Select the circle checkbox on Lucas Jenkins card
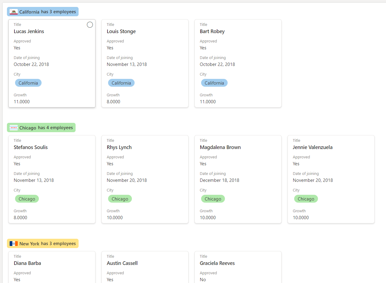Image resolution: width=386 pixels, height=283 pixels. point(90,25)
